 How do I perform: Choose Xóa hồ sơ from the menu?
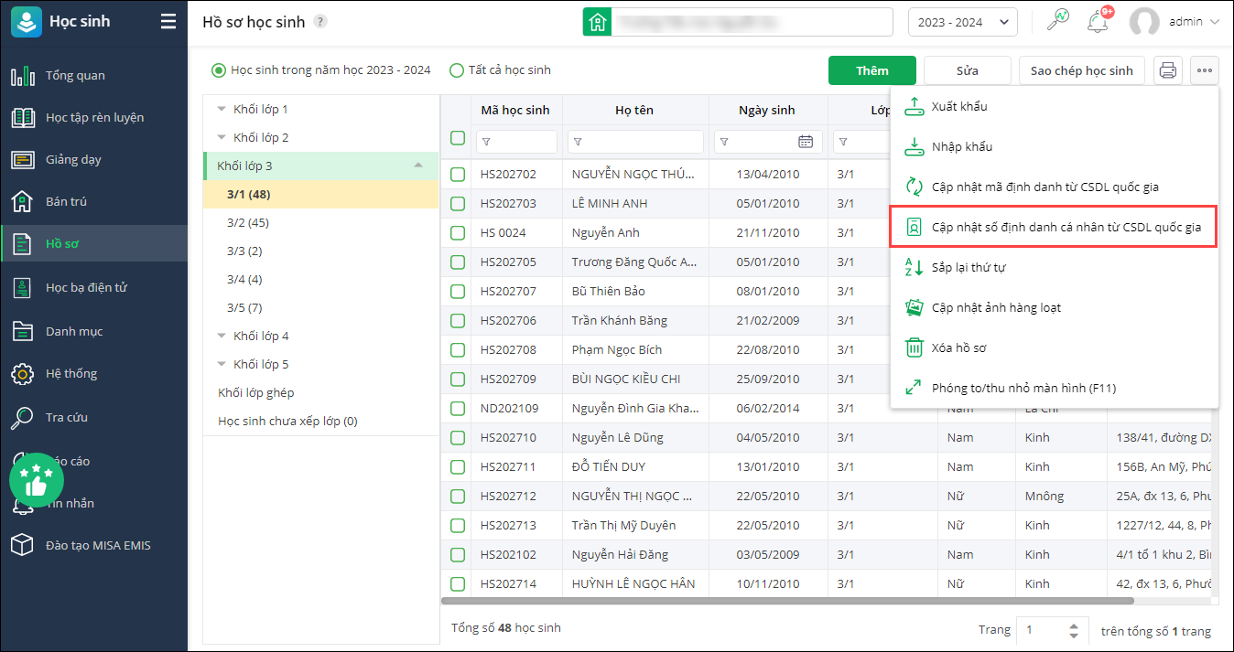click(1055, 347)
